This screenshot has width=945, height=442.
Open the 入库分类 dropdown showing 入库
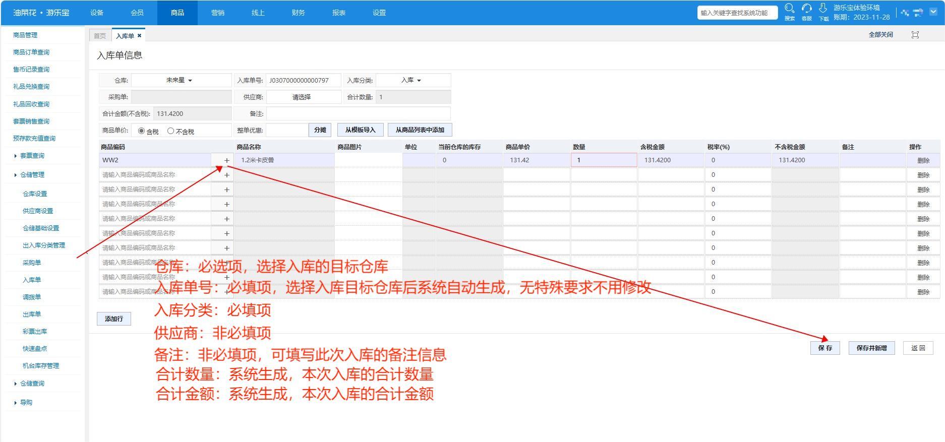pos(413,80)
